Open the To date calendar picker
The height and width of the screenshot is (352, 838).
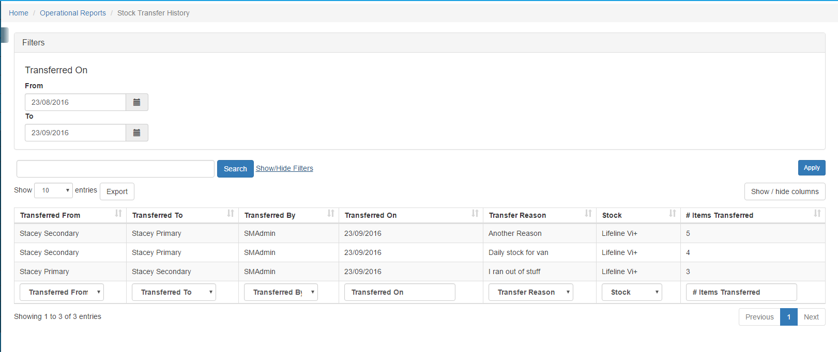[137, 133]
